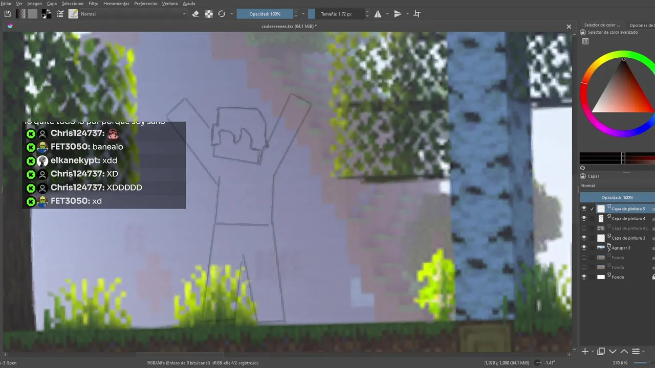Adjust the zoom slider in status bar
655x368 pixels.
(644, 363)
